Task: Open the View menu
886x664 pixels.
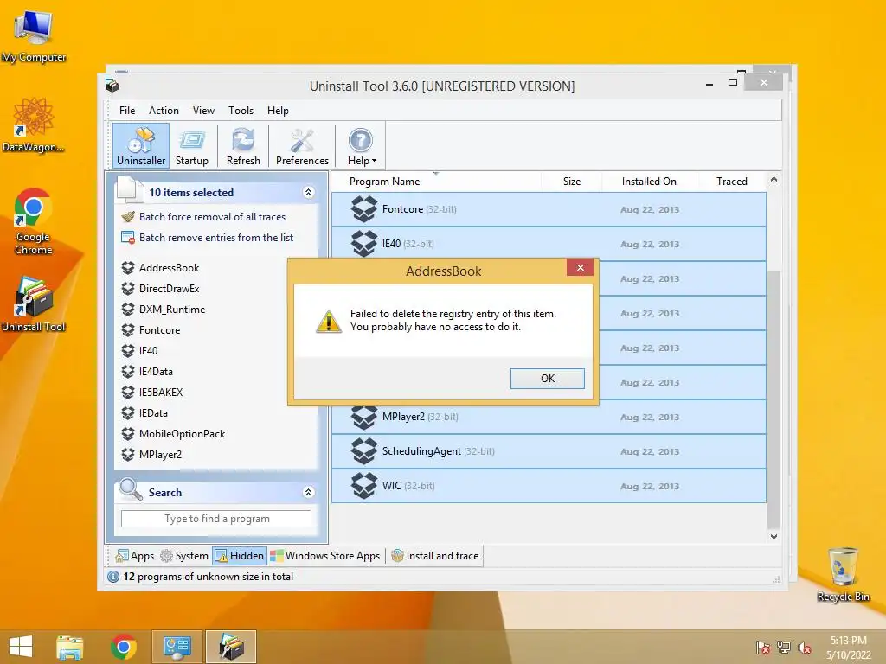Action: (203, 111)
